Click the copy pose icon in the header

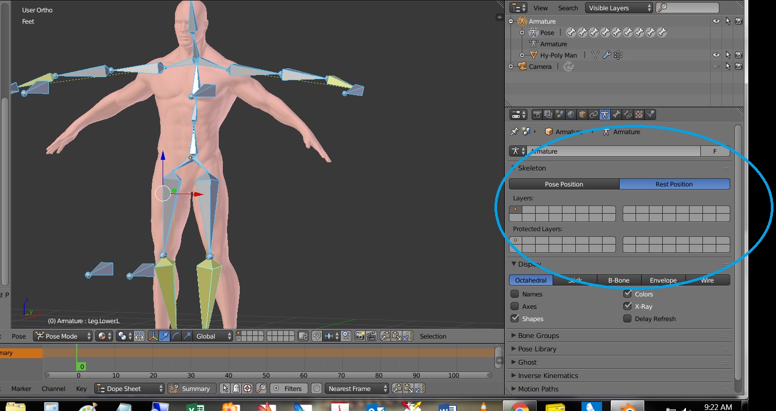click(x=385, y=336)
